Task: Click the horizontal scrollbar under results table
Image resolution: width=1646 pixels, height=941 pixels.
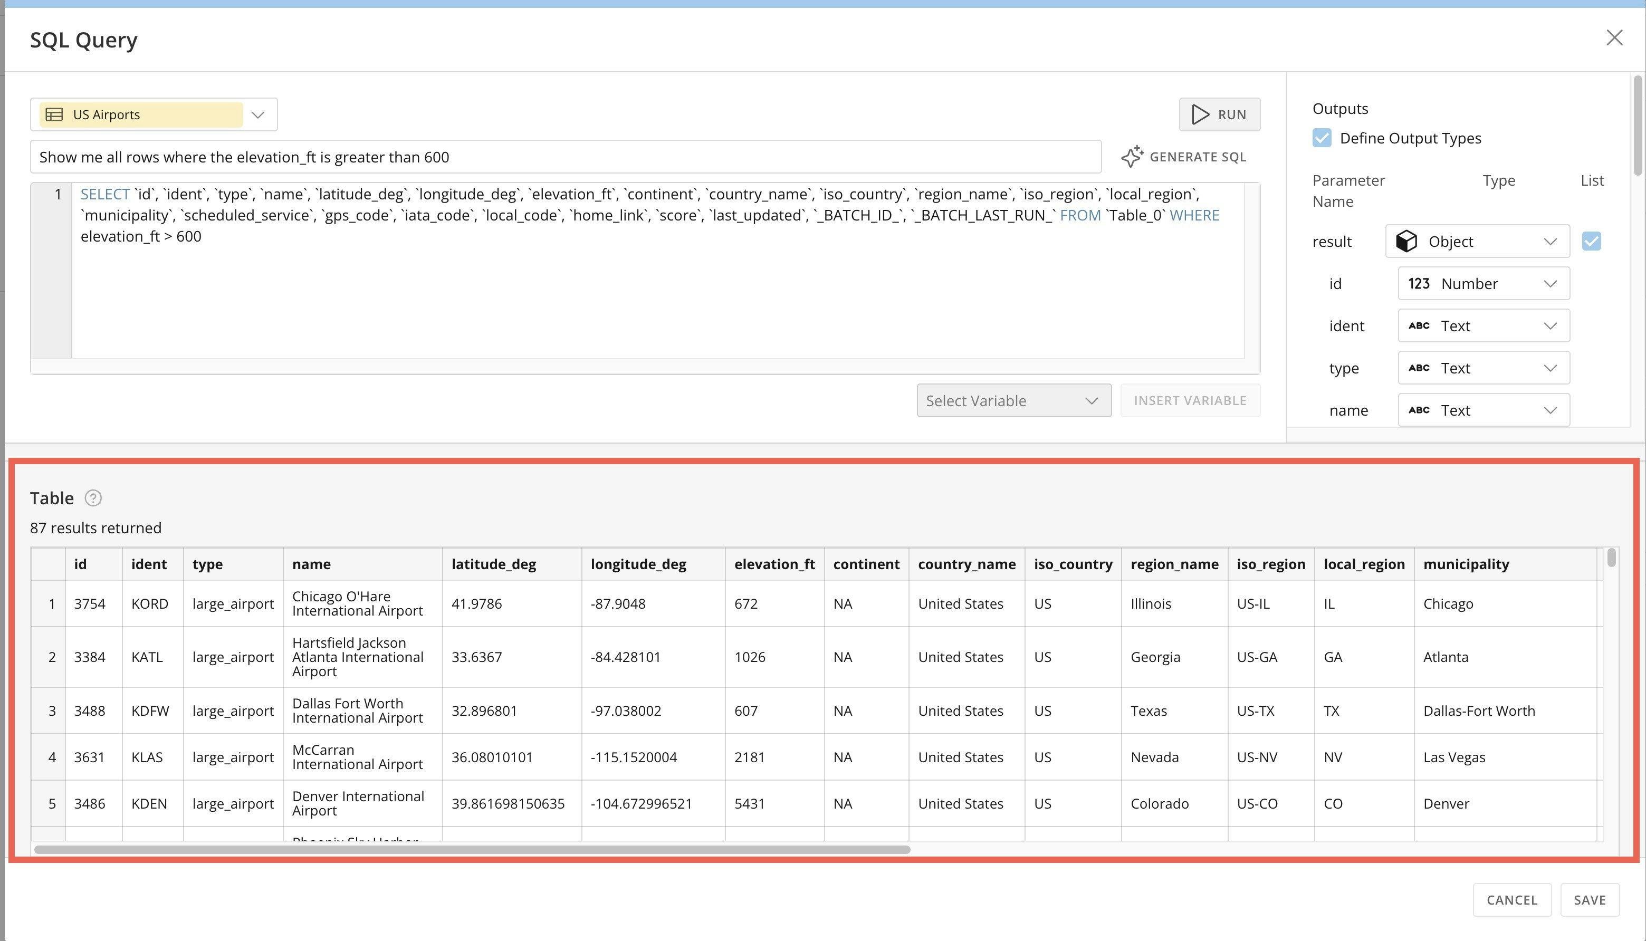Action: (472, 849)
